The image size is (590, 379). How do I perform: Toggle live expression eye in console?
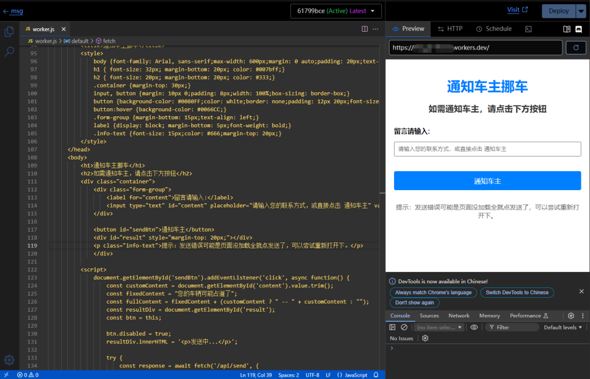coord(474,327)
